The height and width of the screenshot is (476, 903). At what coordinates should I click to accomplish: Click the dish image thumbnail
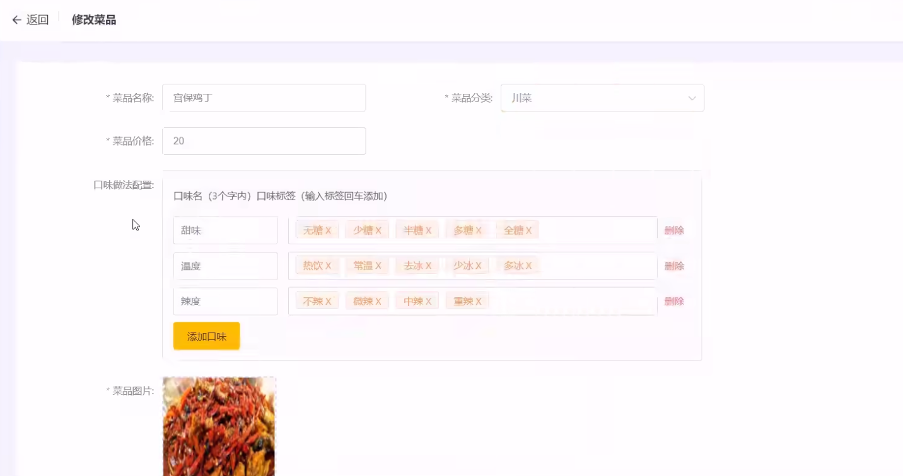(x=219, y=426)
